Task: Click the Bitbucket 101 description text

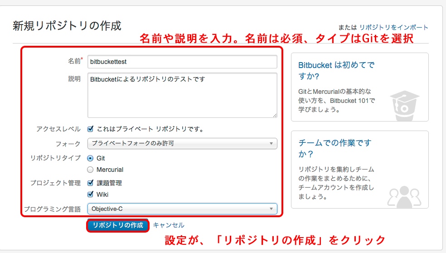Action: click(x=336, y=101)
